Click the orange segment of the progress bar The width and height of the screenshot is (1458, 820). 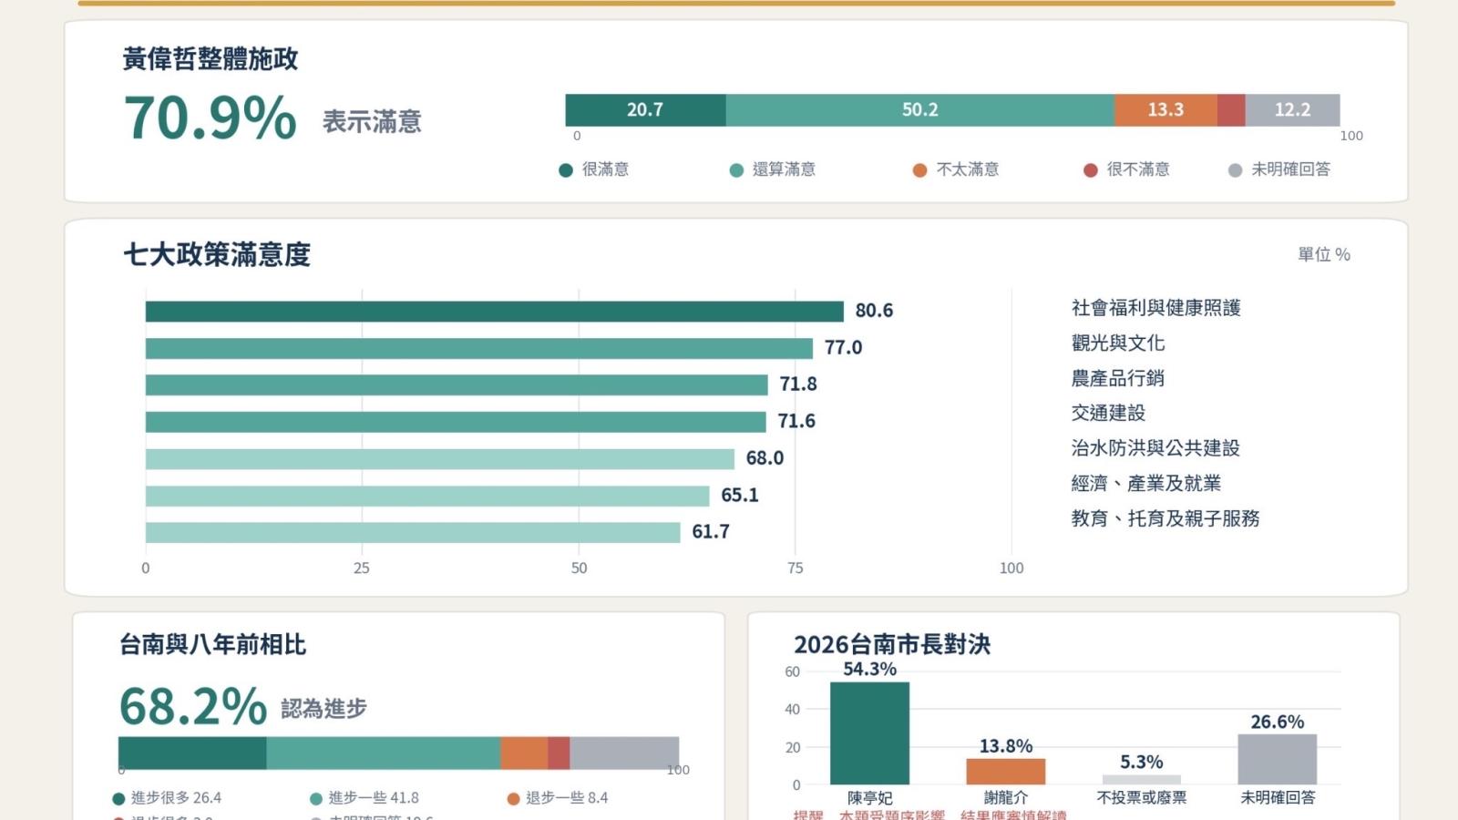coord(525,753)
